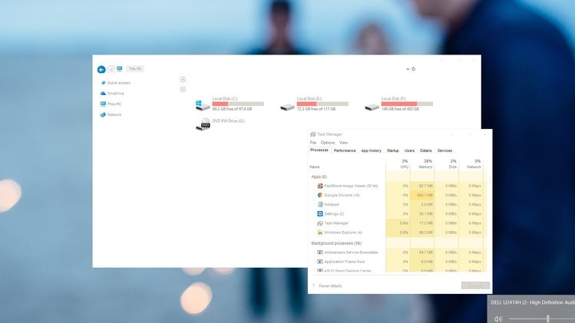Click the This PC icon in address bar
The width and height of the screenshot is (575, 323).
(120, 69)
